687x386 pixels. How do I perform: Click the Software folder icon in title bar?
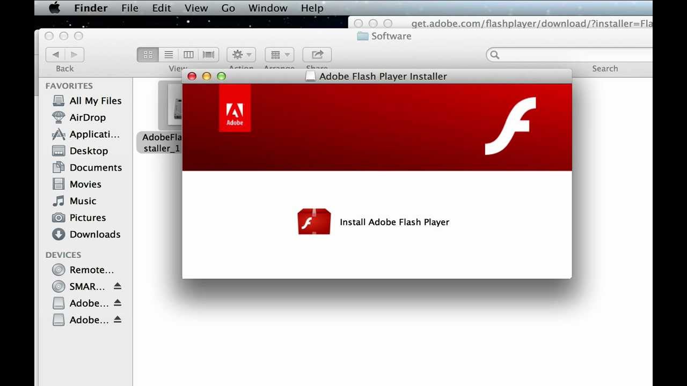coord(363,36)
